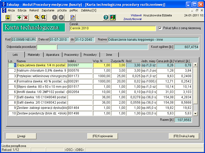Click Ilość cell 0,0556
Screen dimensions: 205x153
(x=134, y=103)
